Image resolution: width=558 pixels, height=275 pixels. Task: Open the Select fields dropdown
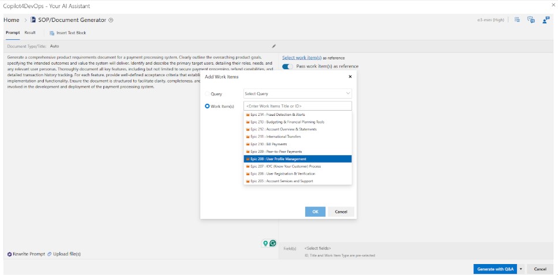click(317, 248)
